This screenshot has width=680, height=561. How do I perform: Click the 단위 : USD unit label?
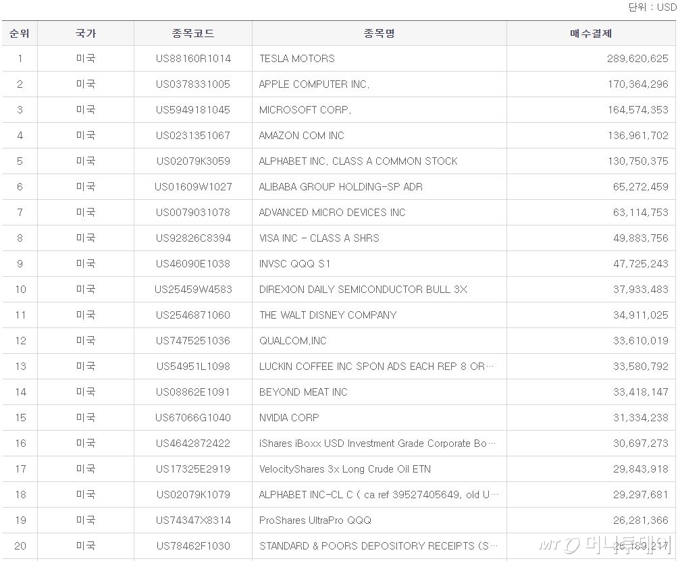tap(652, 7)
